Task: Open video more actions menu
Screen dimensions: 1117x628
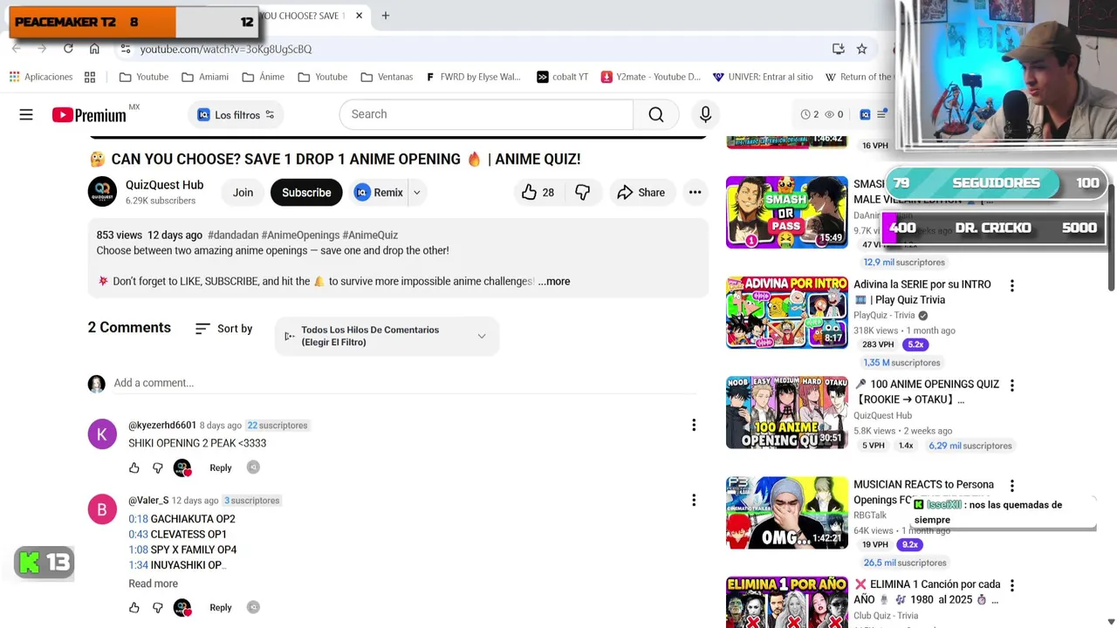Action: coord(695,193)
